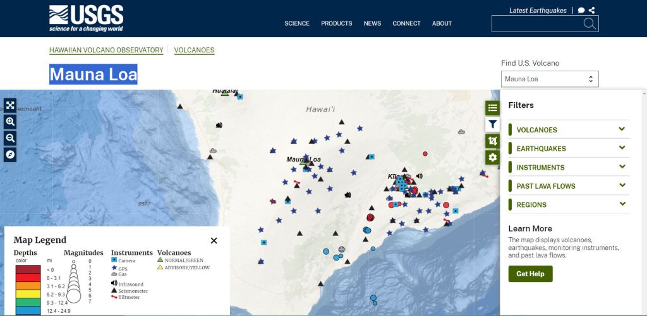Reset map compass orientation

point(10,155)
